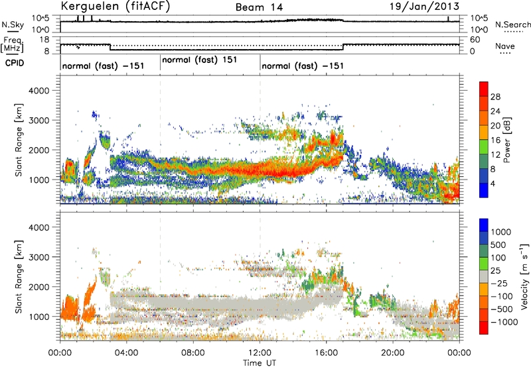Click the -1000 value on the Velocity scale
This screenshot has width=531, height=367.
504,322
